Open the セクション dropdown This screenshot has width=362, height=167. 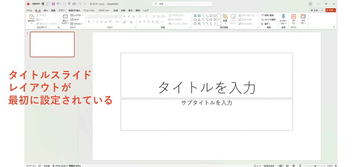(x=77, y=24)
